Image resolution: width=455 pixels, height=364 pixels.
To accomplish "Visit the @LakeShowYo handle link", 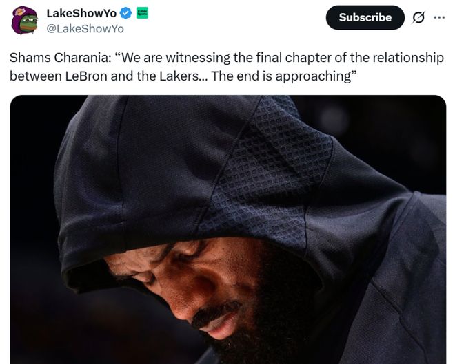I will [x=85, y=29].
